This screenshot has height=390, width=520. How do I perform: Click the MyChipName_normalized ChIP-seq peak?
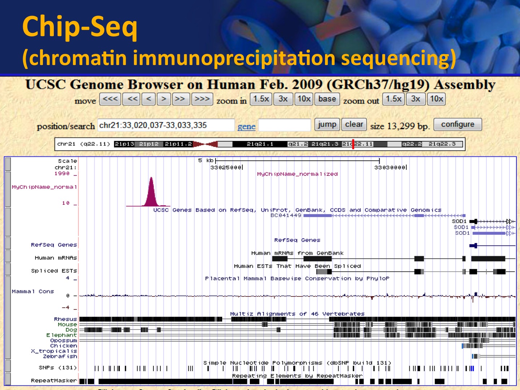click(x=151, y=193)
